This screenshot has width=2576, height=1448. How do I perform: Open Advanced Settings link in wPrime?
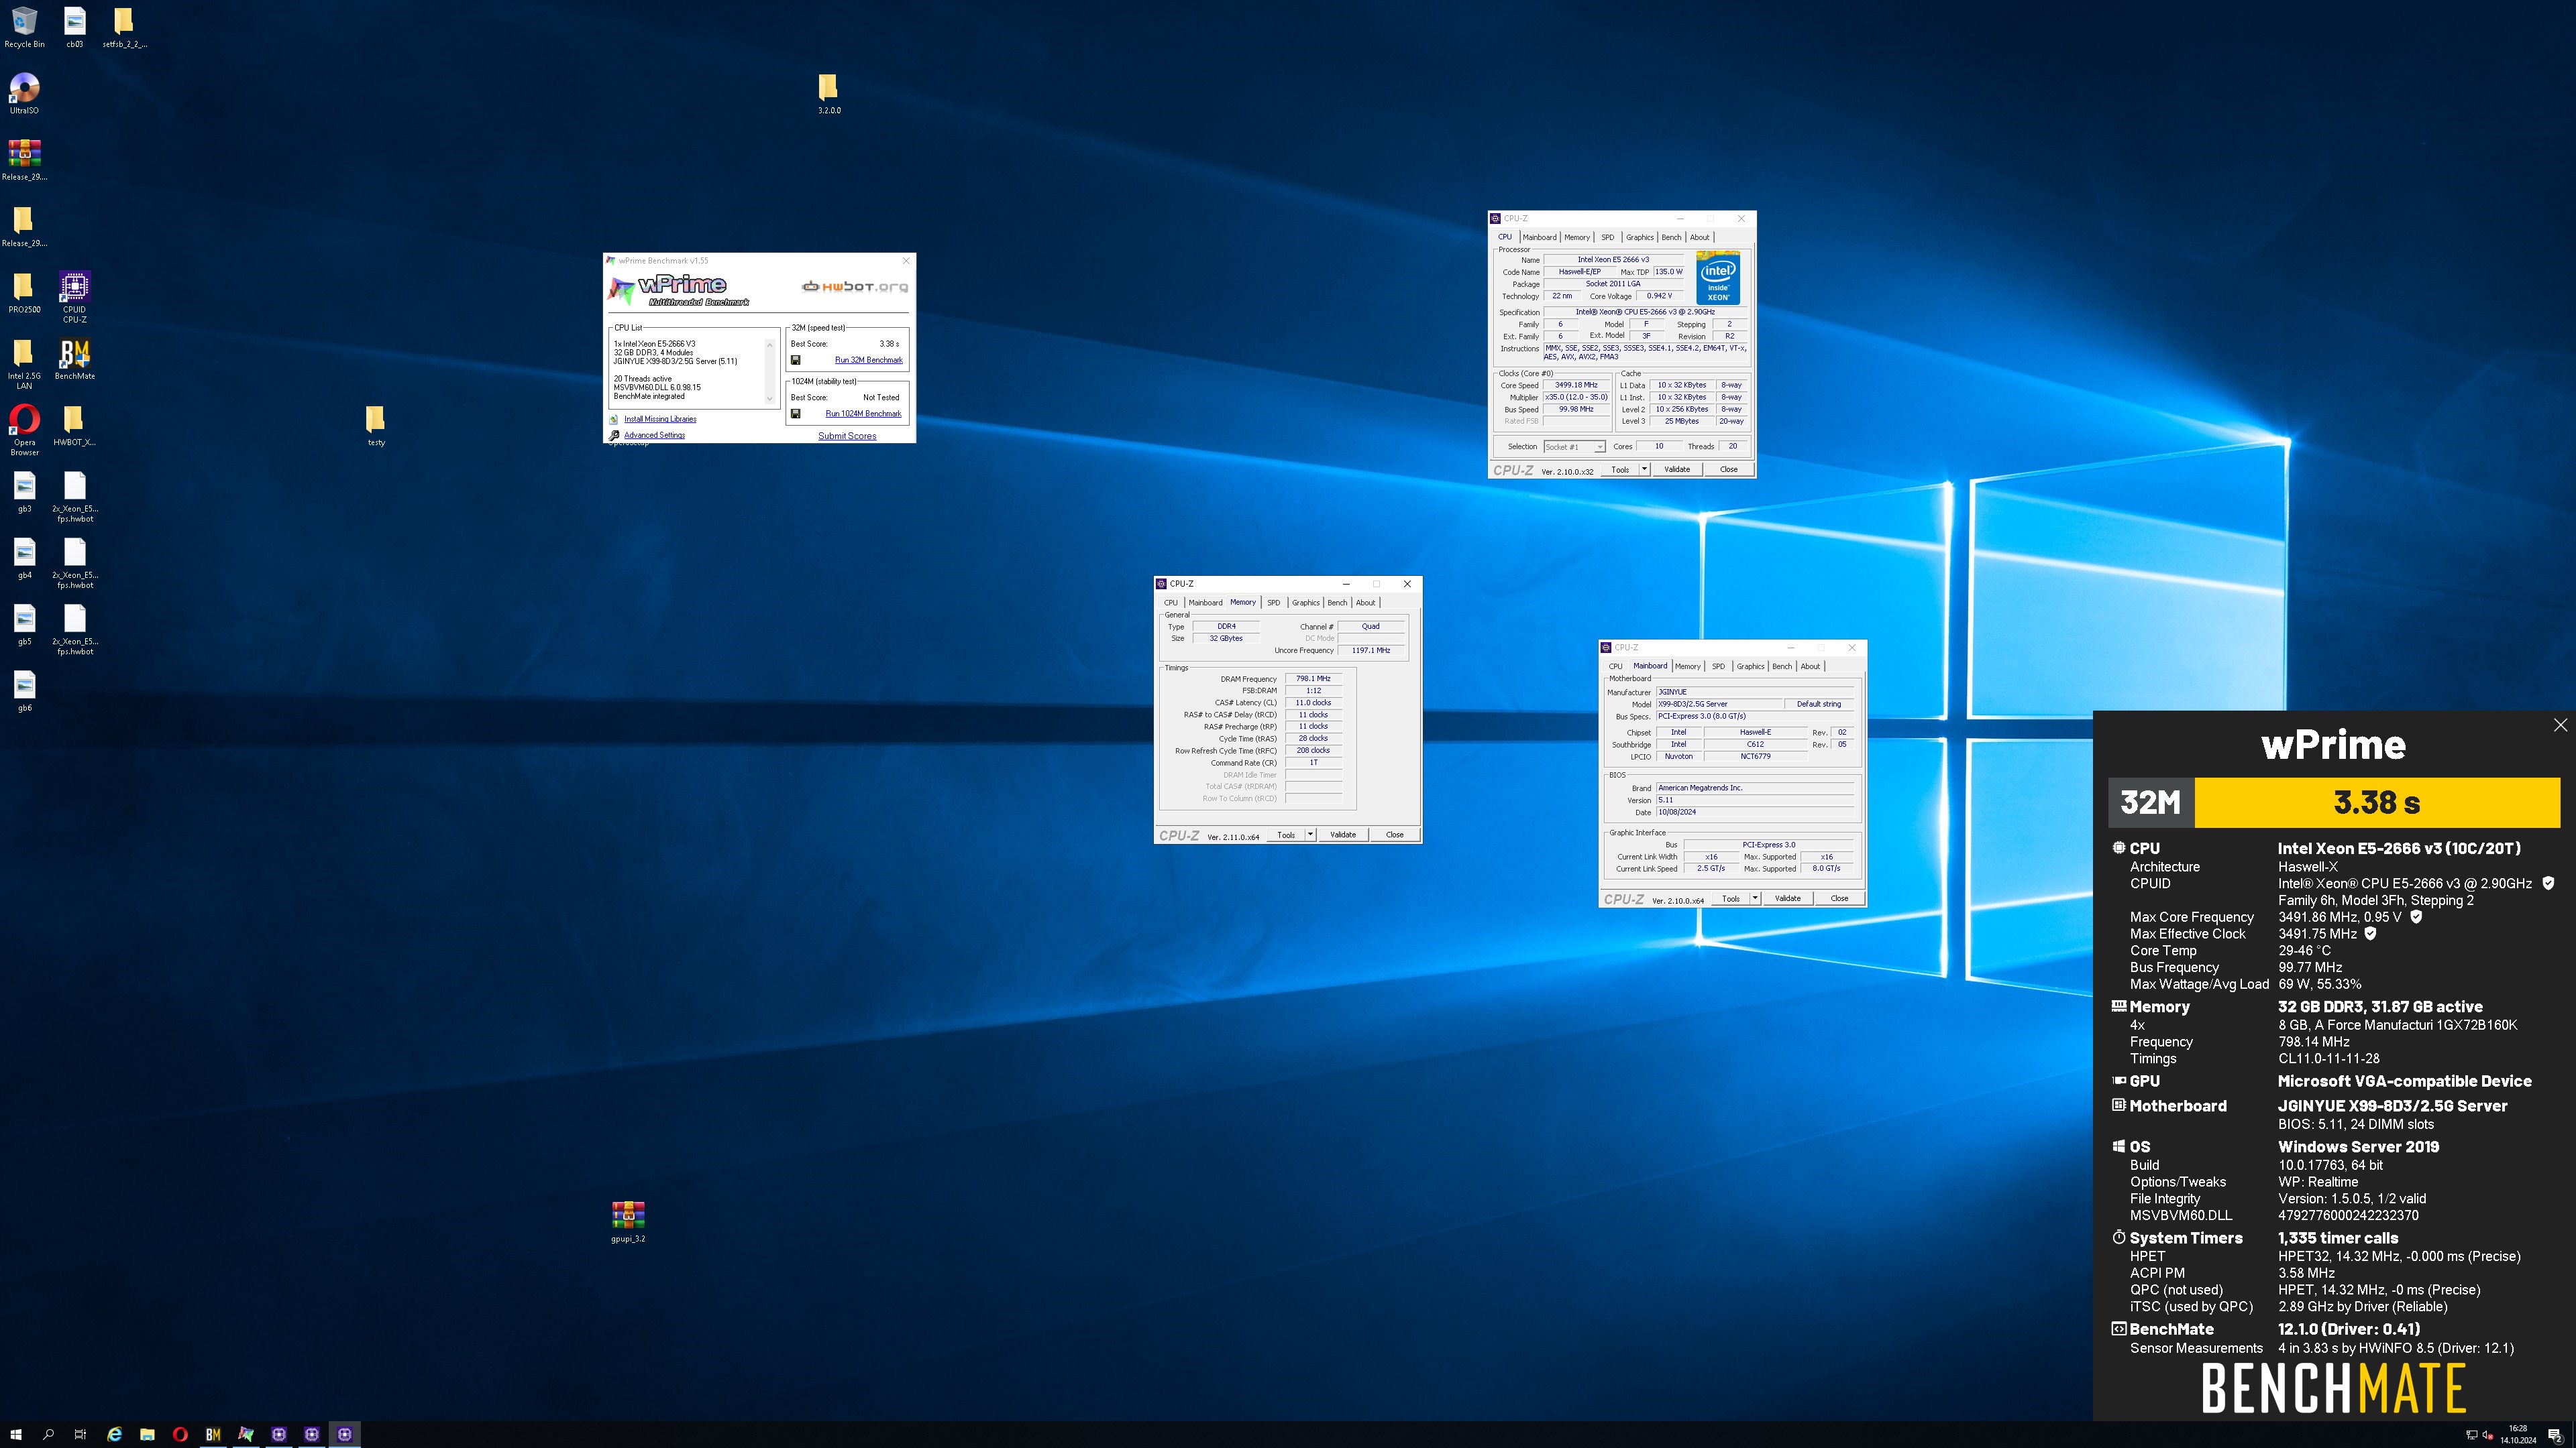(654, 434)
